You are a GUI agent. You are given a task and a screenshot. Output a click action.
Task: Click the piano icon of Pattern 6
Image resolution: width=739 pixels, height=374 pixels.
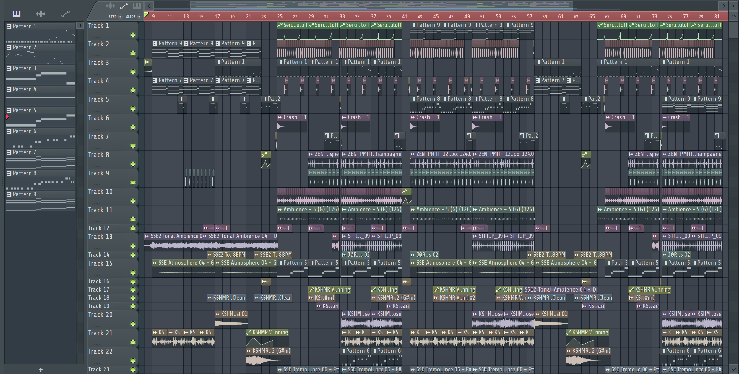coord(9,131)
